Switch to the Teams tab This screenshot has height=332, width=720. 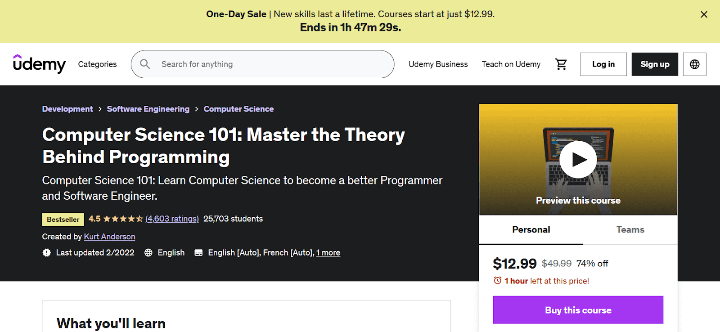coord(630,229)
